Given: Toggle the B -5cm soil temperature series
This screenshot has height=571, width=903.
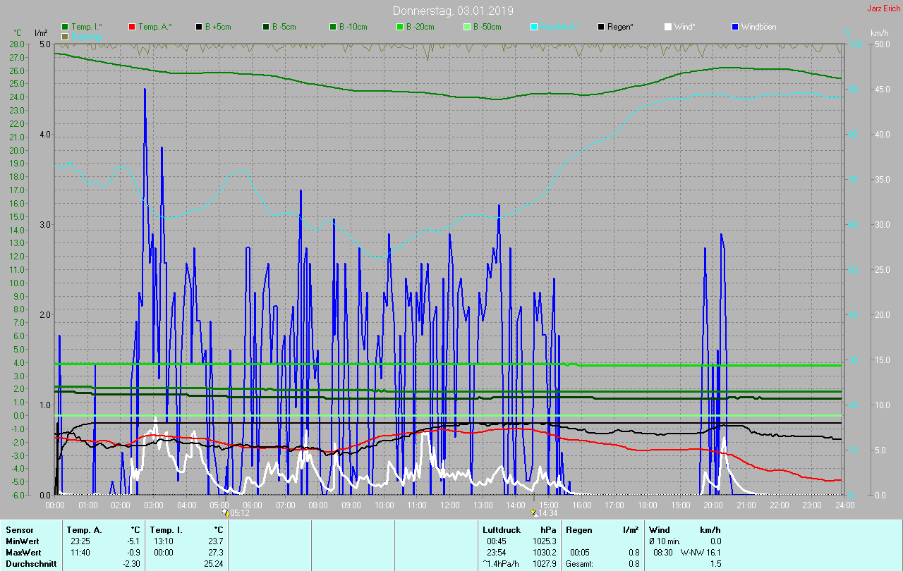Looking at the screenshot, I should tap(266, 27).
